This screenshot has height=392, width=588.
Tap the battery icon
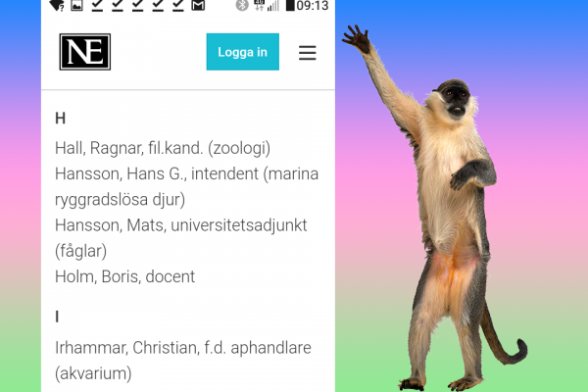point(290,5)
